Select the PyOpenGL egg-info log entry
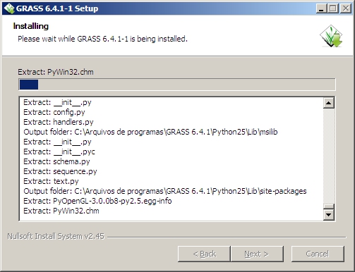355x272 pixels. point(97,201)
